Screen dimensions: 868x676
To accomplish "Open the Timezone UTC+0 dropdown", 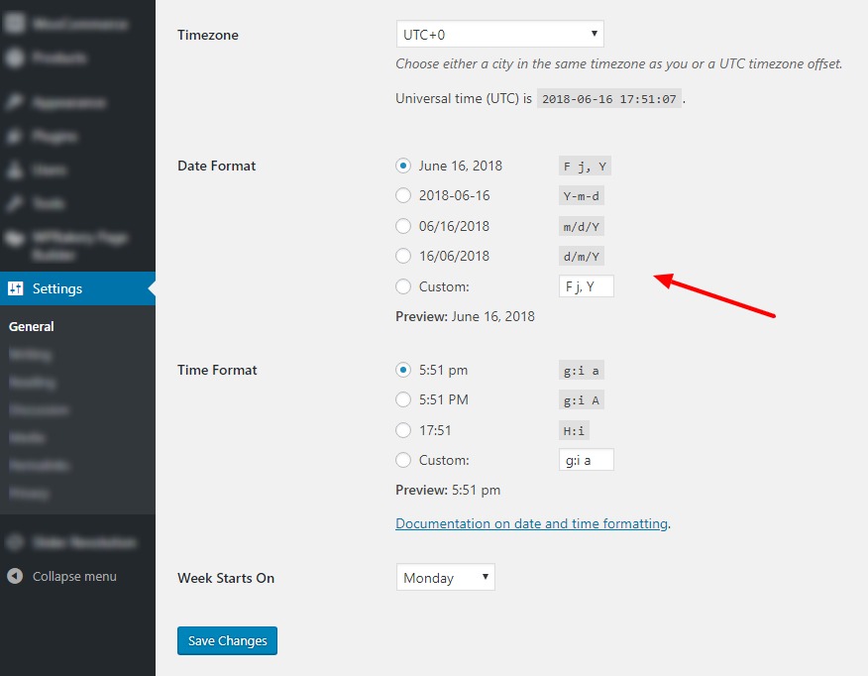I will click(499, 35).
